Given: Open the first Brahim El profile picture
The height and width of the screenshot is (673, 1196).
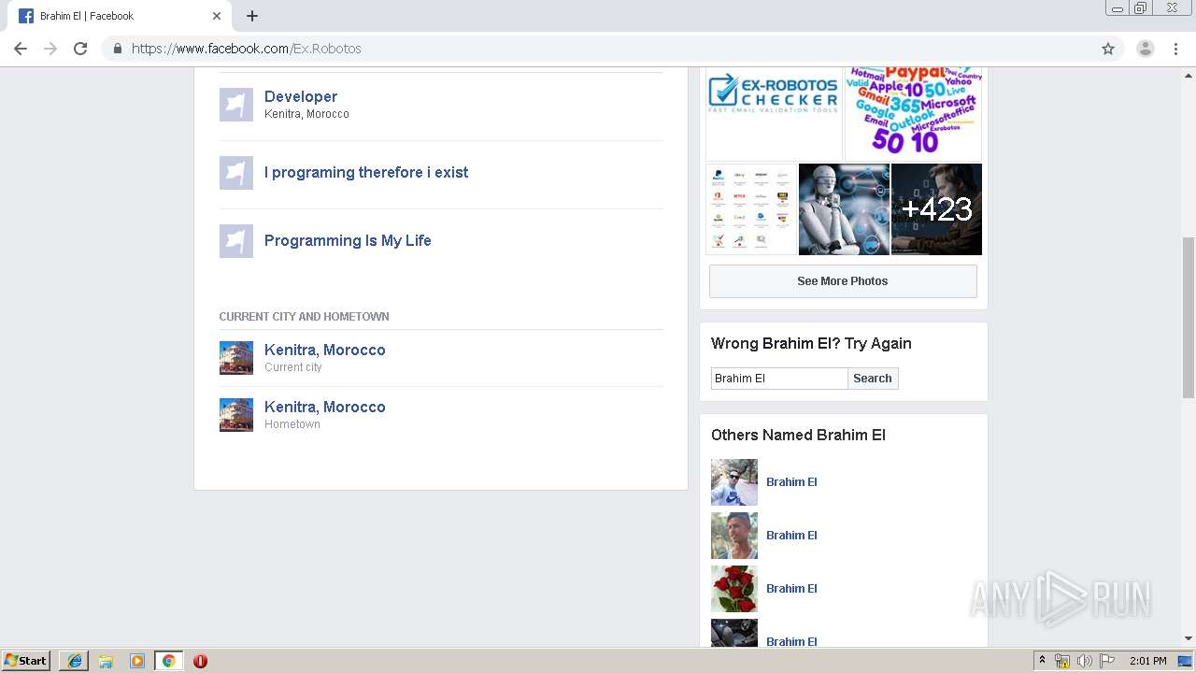Looking at the screenshot, I should point(734,482).
